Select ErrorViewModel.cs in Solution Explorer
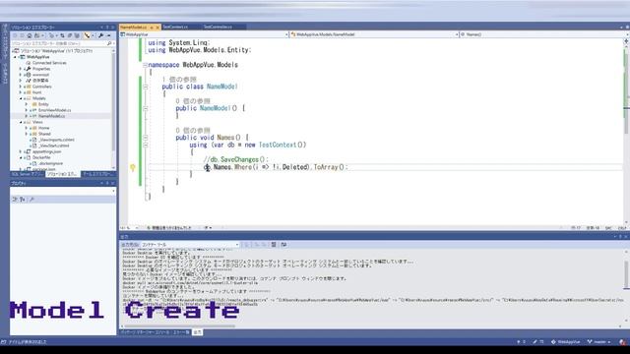 coord(55,110)
